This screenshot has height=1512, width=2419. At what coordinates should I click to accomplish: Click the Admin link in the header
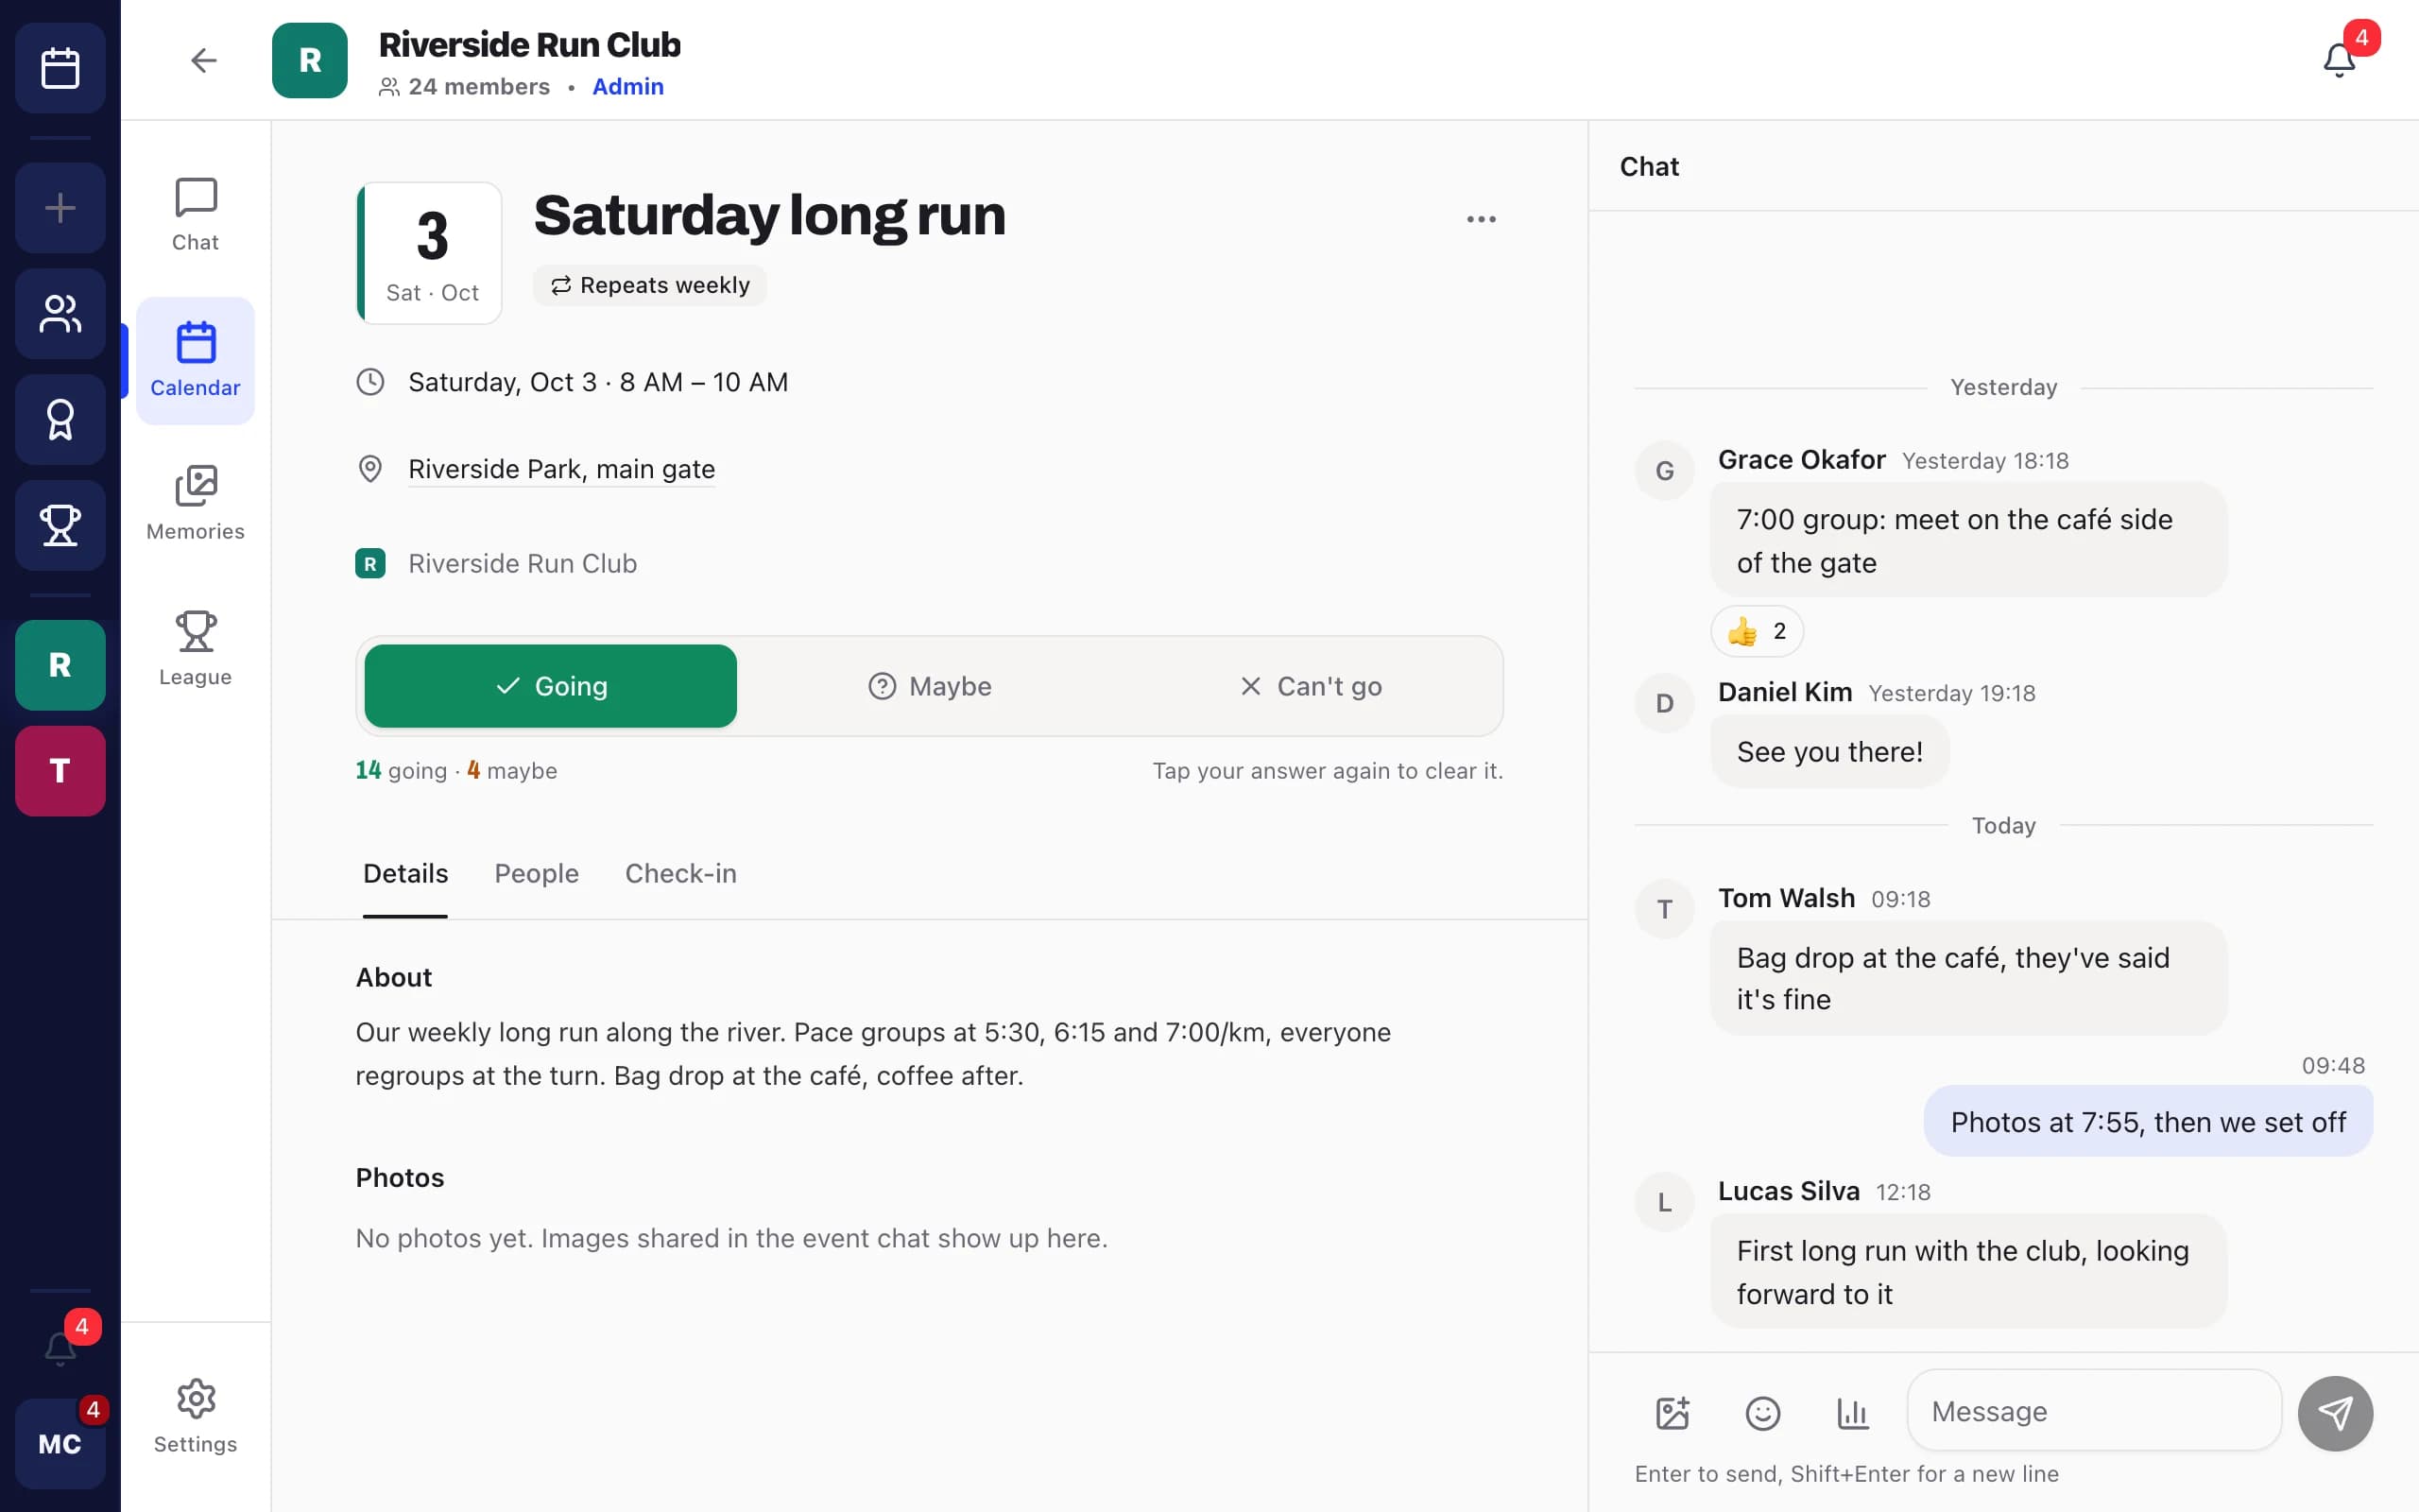[x=627, y=87]
